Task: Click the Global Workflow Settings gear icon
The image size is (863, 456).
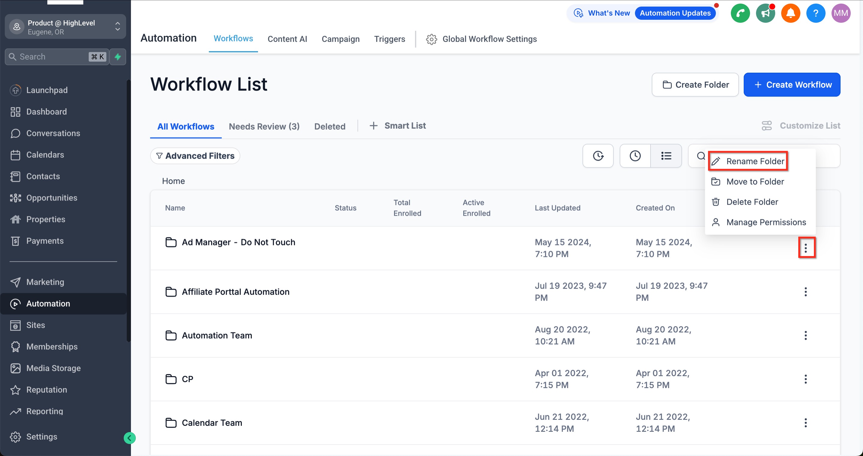Action: (x=431, y=39)
